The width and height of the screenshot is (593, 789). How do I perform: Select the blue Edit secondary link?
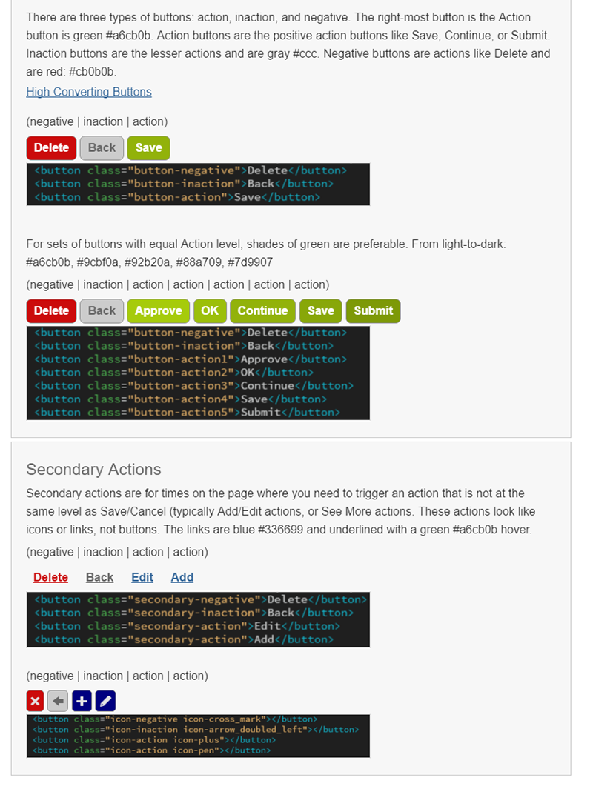pos(142,578)
